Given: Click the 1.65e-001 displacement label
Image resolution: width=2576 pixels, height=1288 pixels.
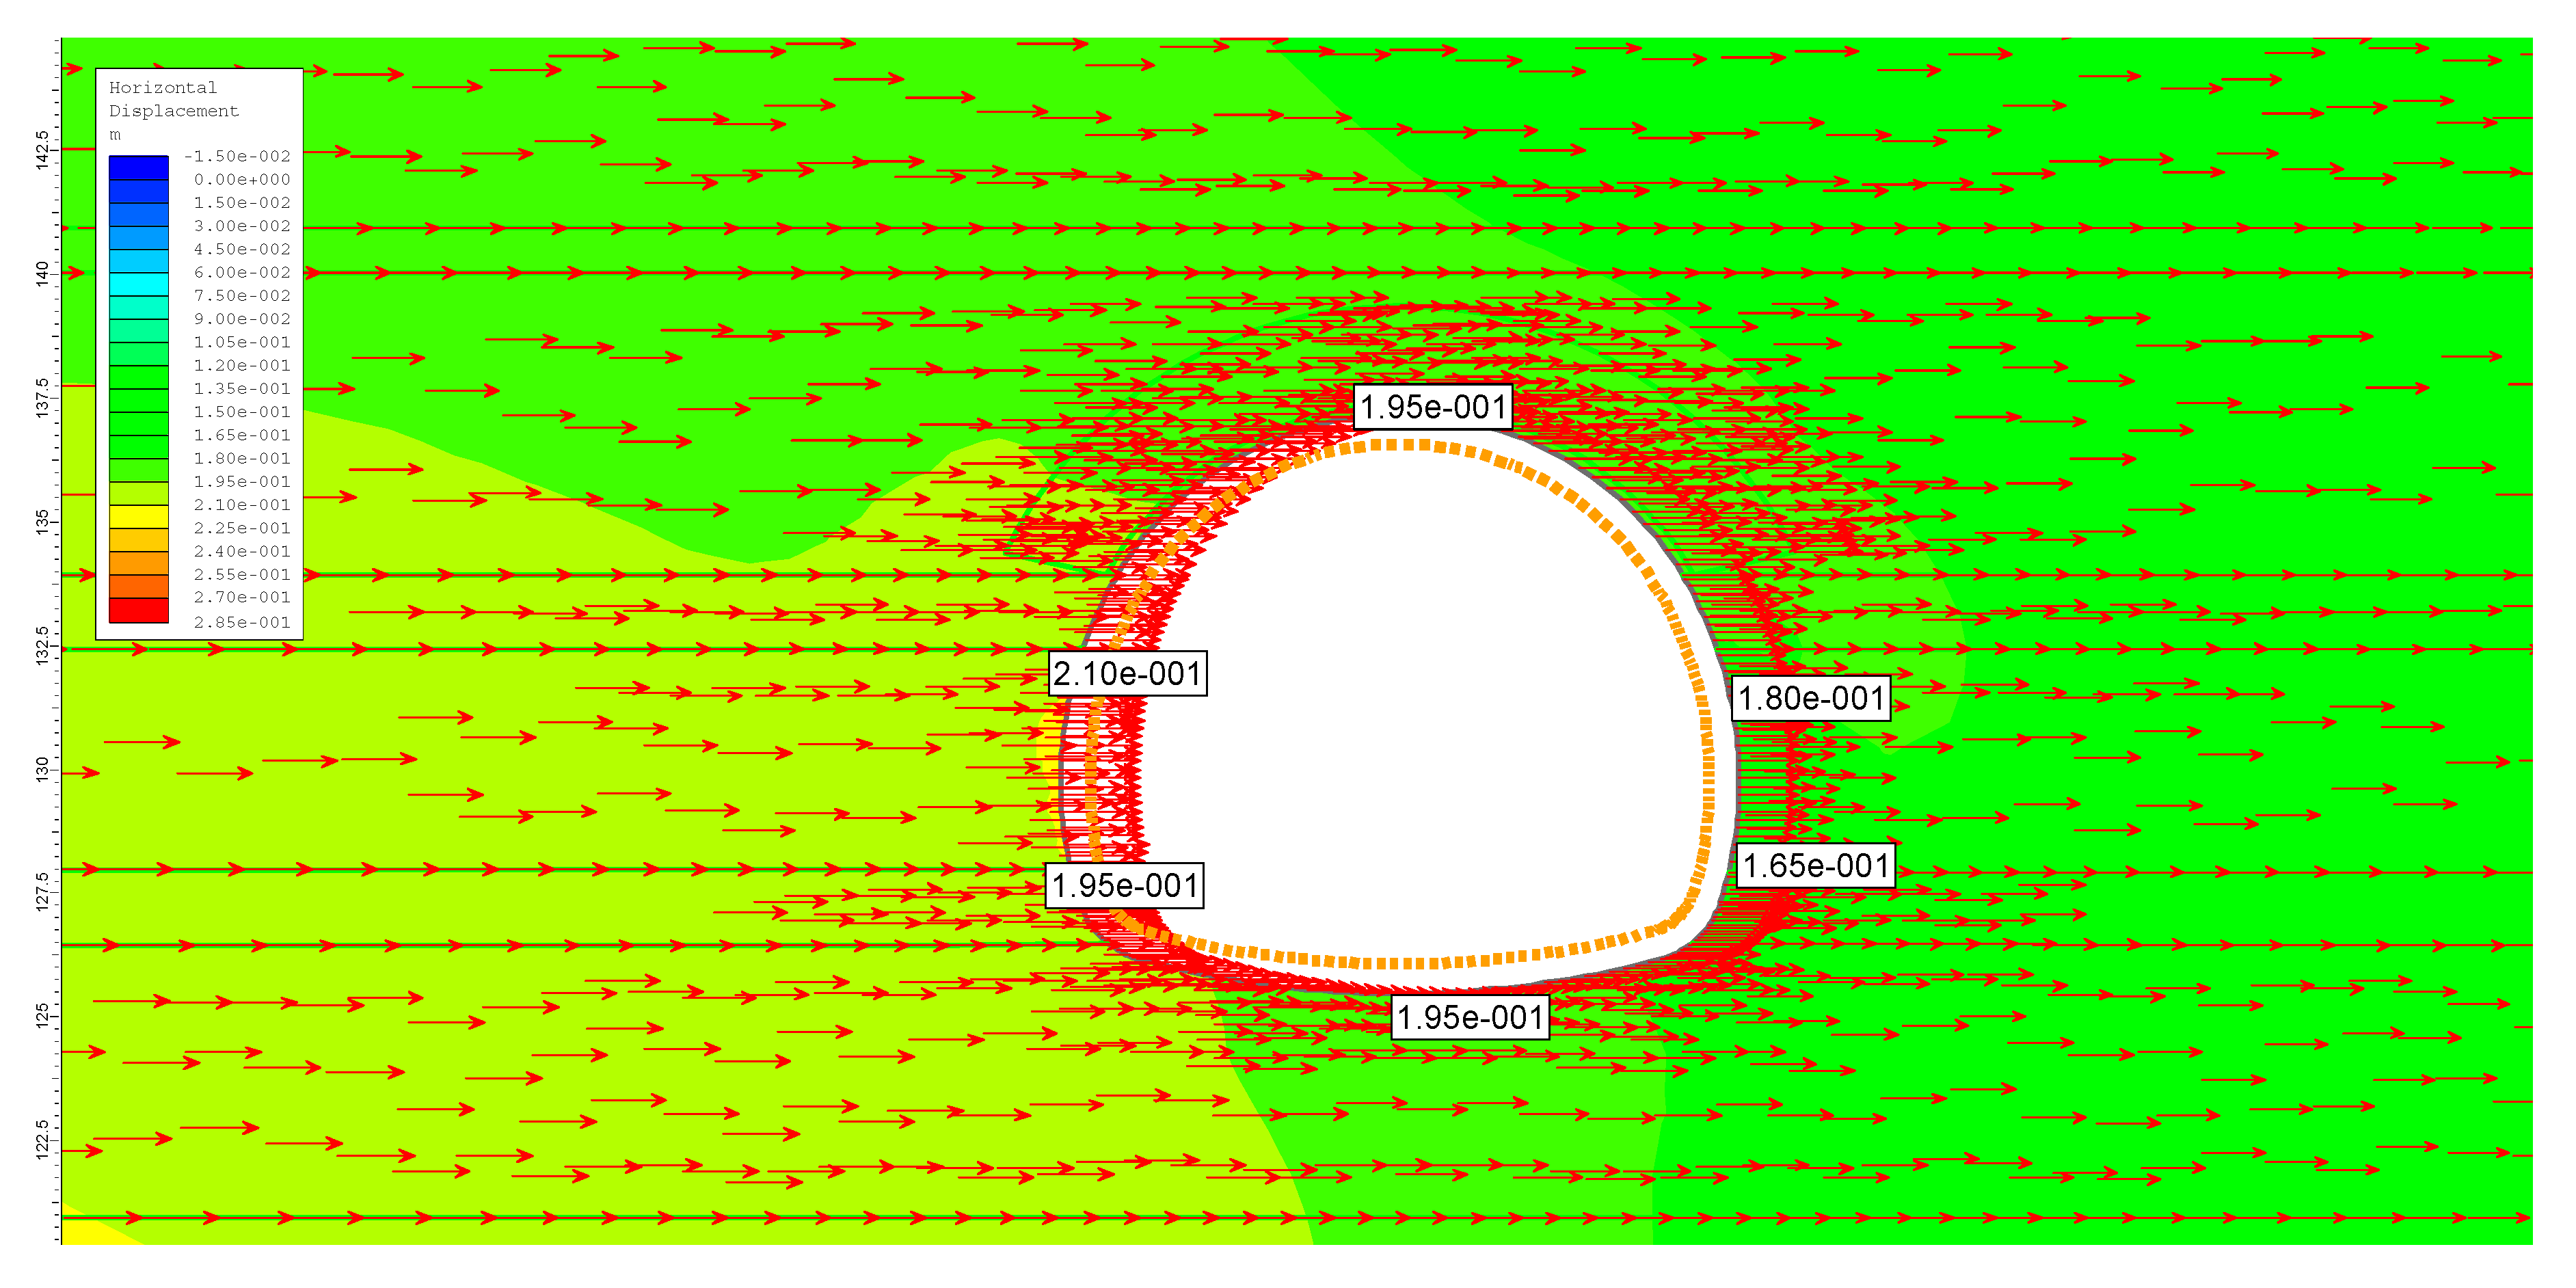Looking at the screenshot, I should pos(1815,866).
